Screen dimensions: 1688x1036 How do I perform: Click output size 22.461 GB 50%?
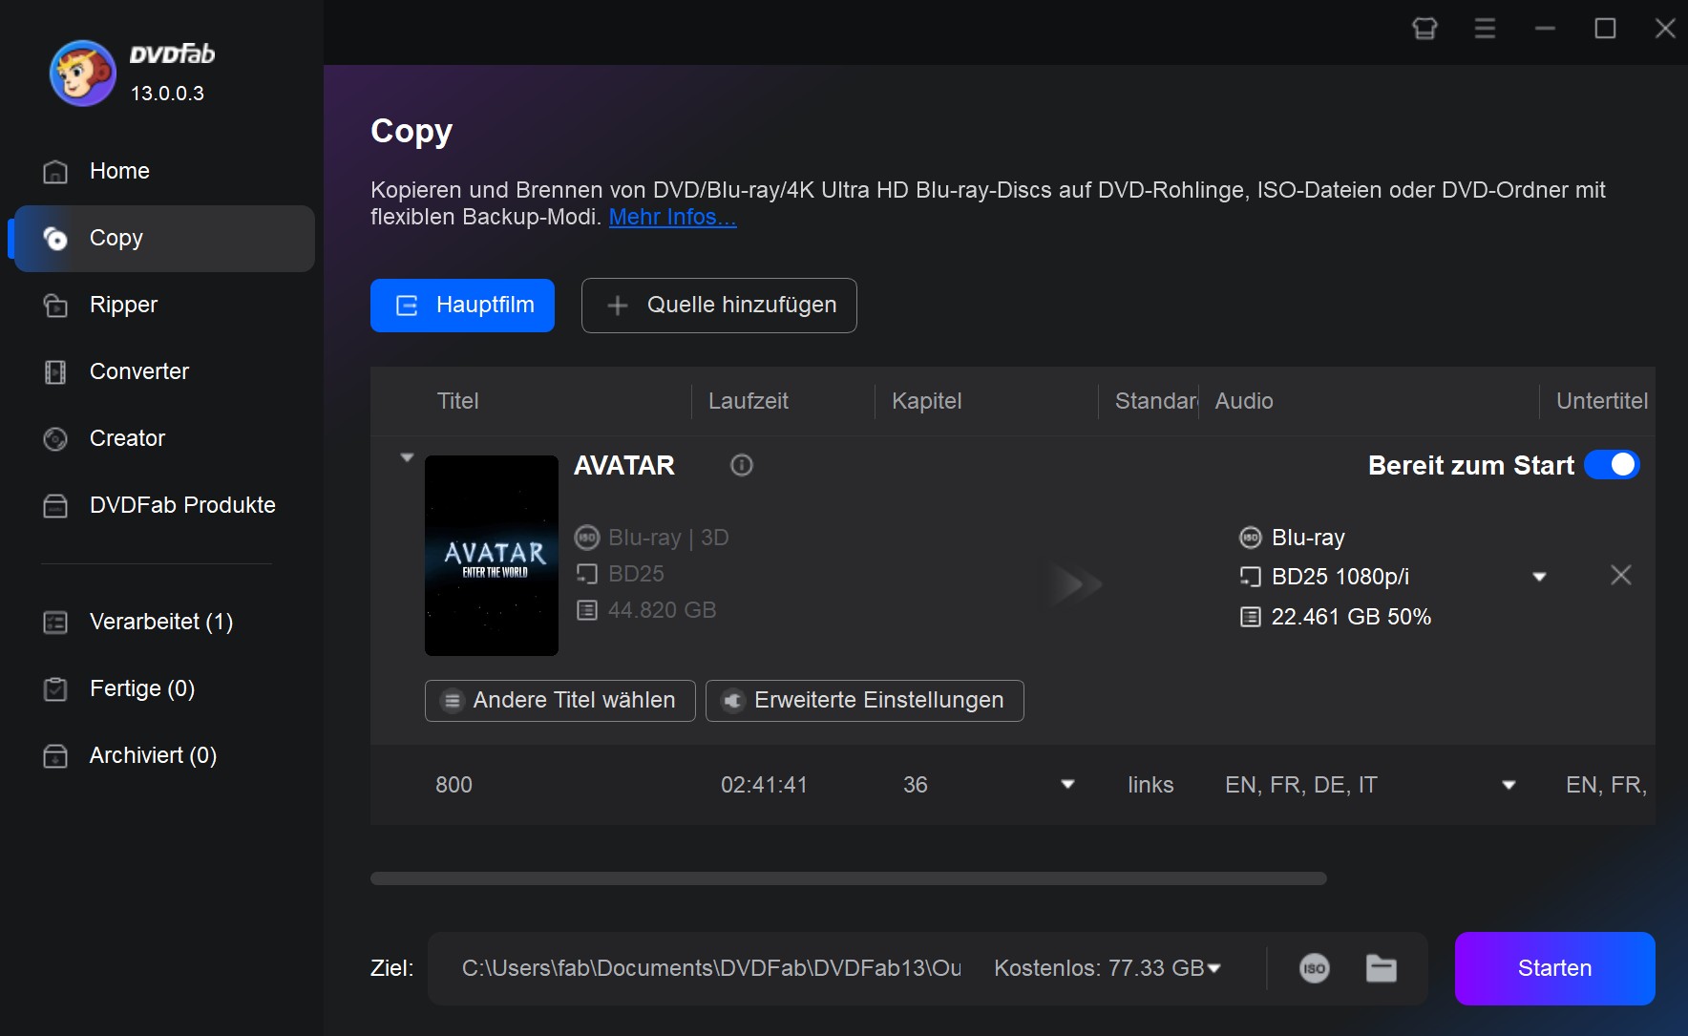tap(1351, 617)
